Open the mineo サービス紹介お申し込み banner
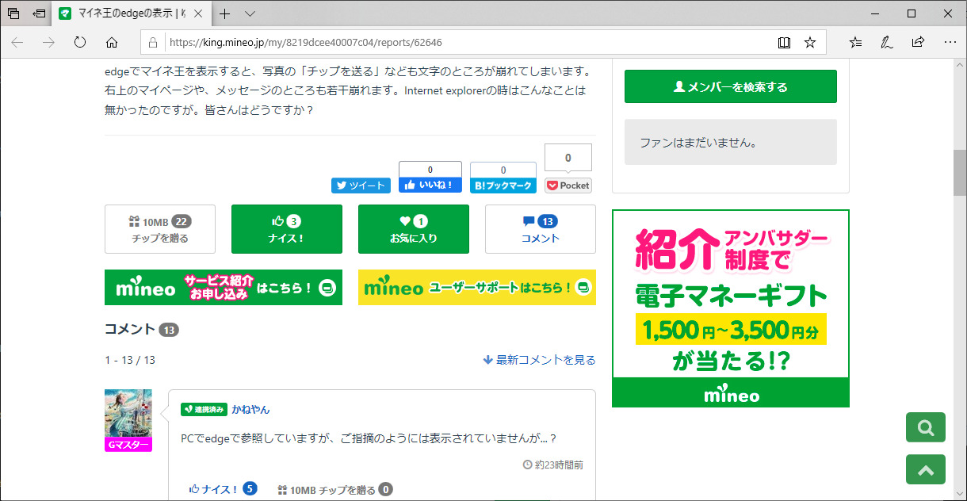The image size is (967, 501). tap(224, 287)
